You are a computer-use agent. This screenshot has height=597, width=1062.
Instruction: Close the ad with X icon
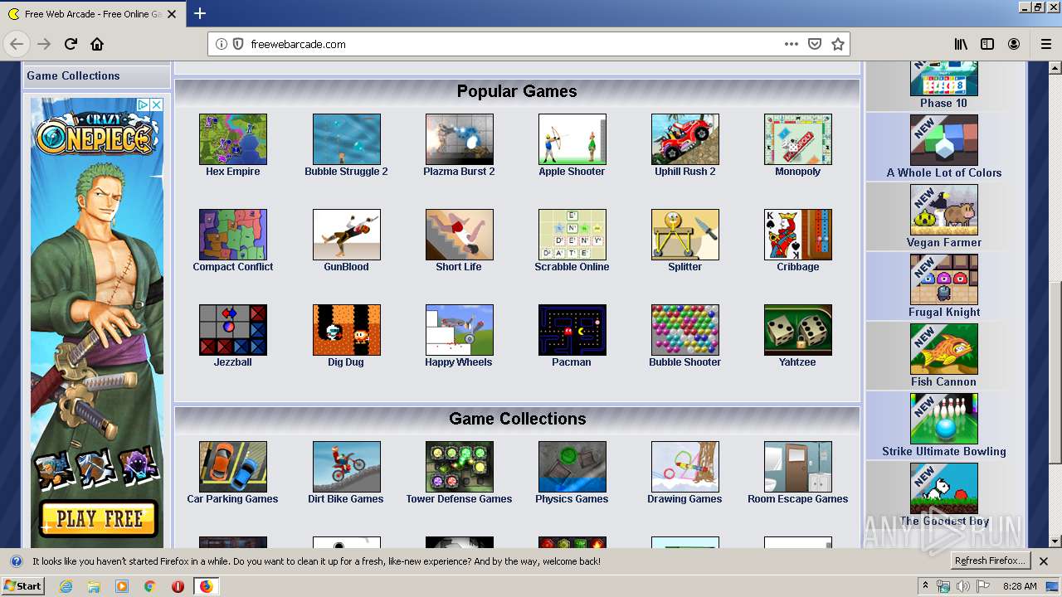click(x=156, y=104)
